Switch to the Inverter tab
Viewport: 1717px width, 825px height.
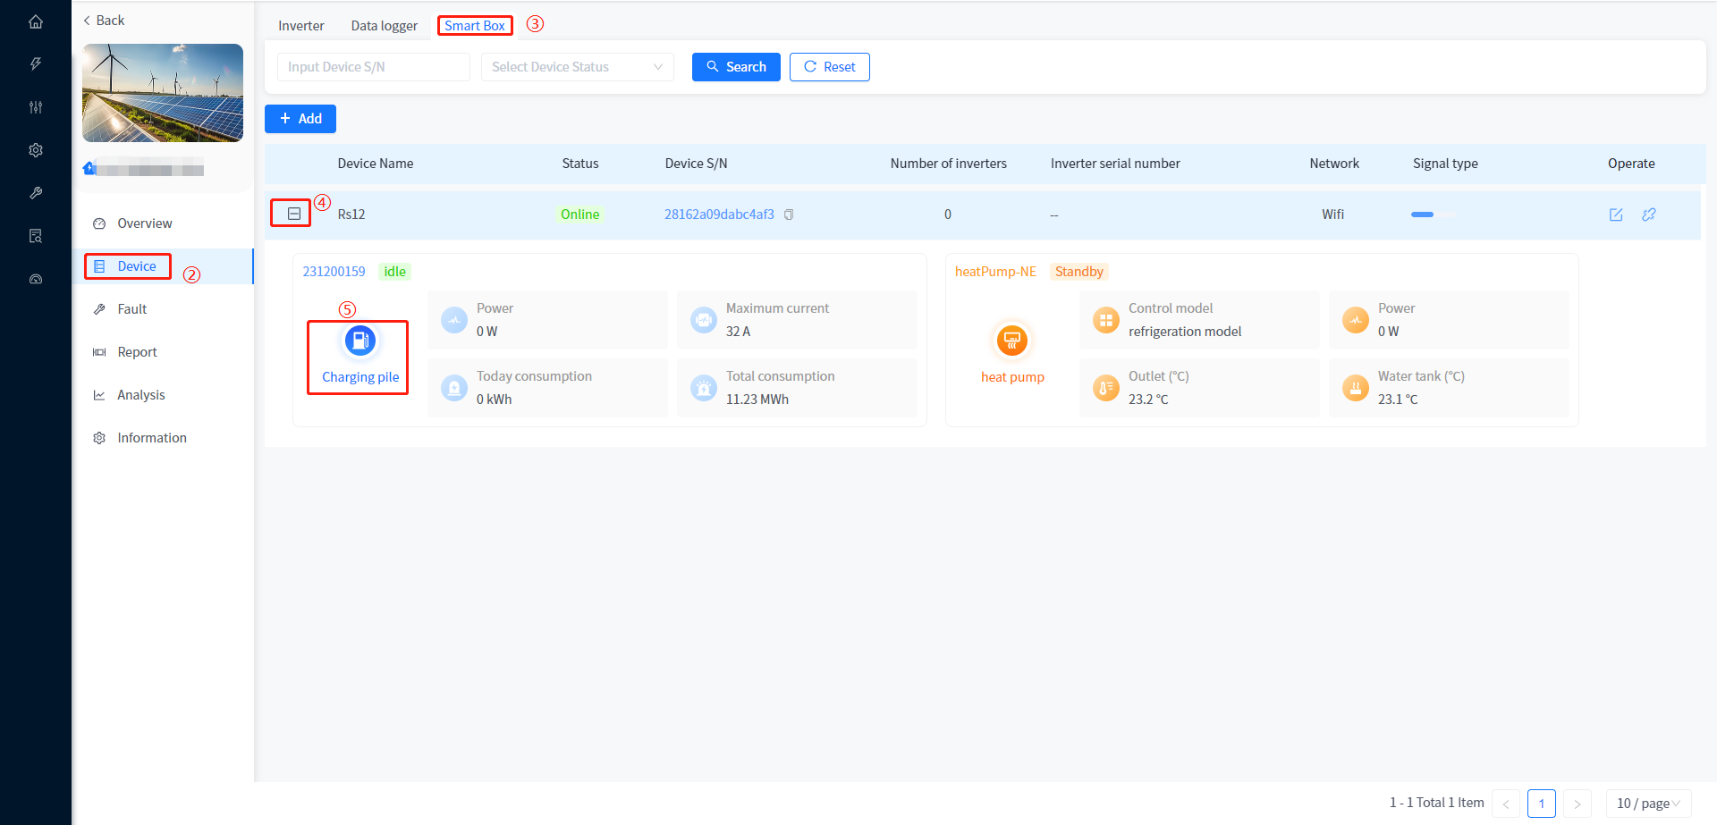click(x=300, y=26)
